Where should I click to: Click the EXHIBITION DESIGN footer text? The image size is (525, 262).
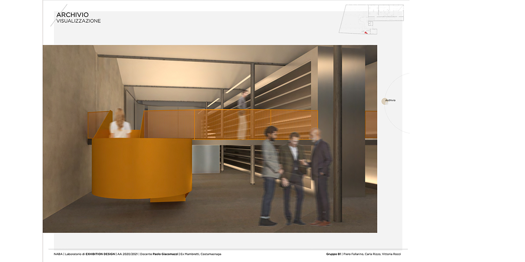point(101,254)
